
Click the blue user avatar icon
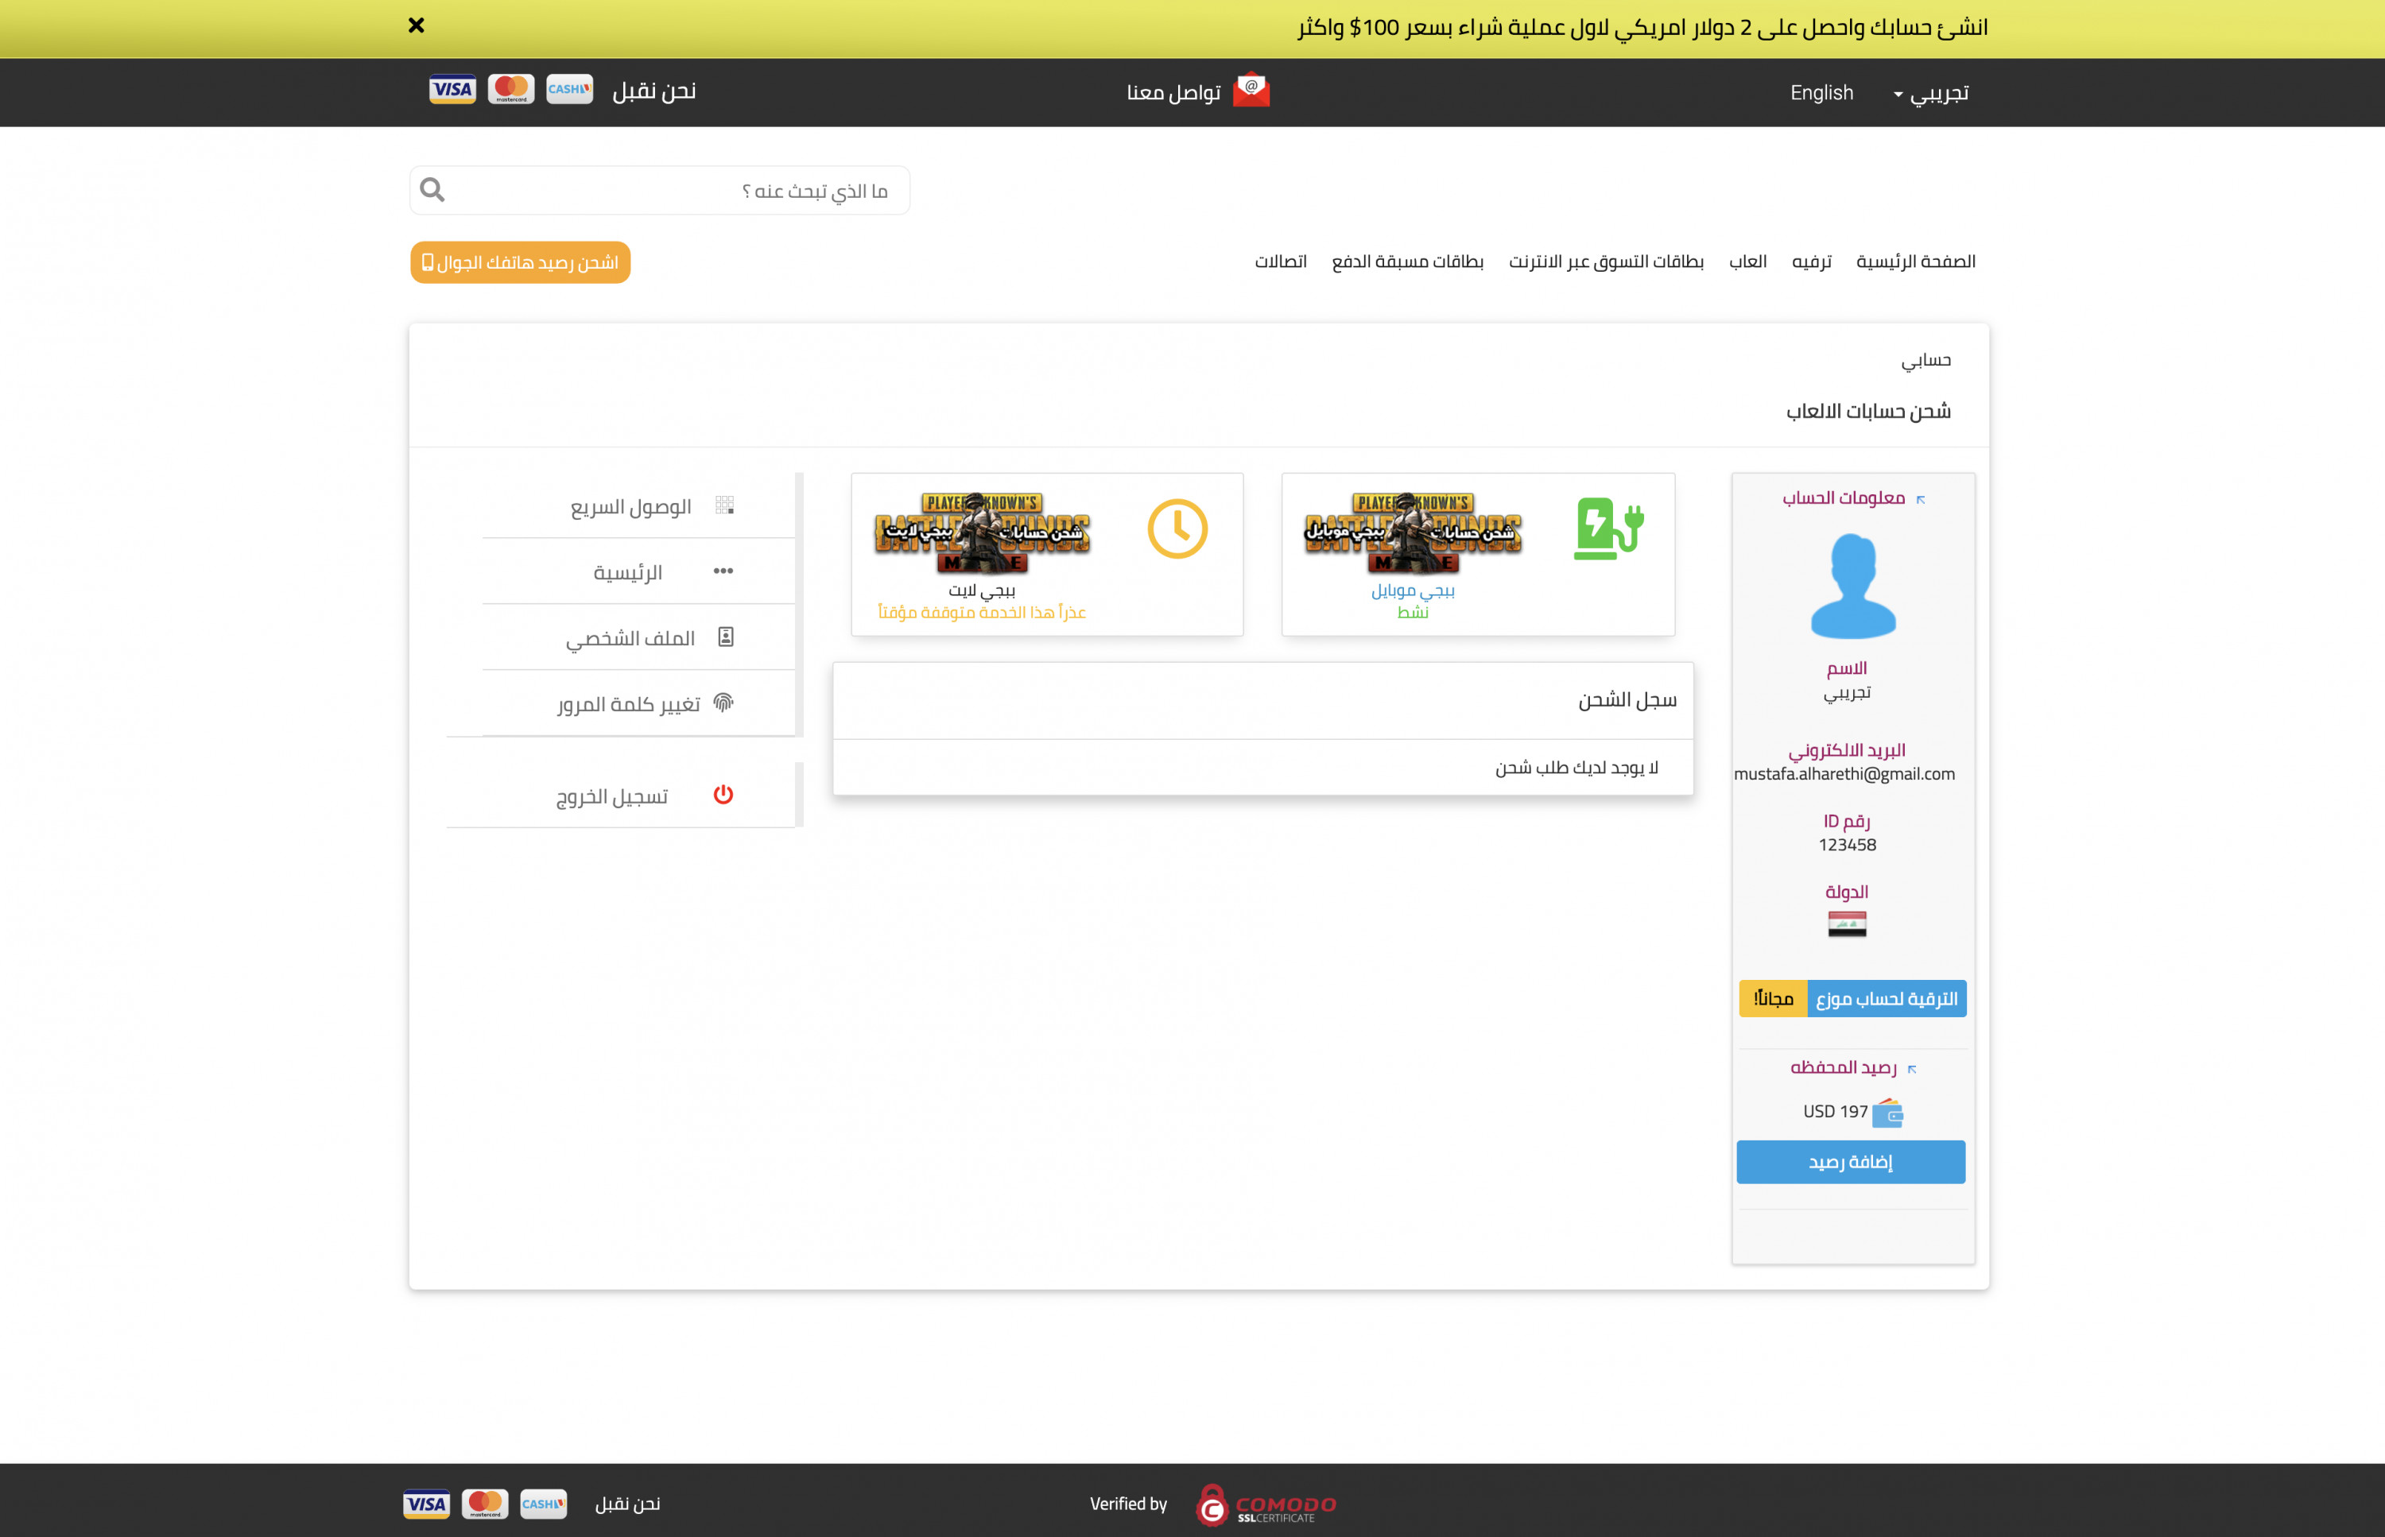(1853, 586)
